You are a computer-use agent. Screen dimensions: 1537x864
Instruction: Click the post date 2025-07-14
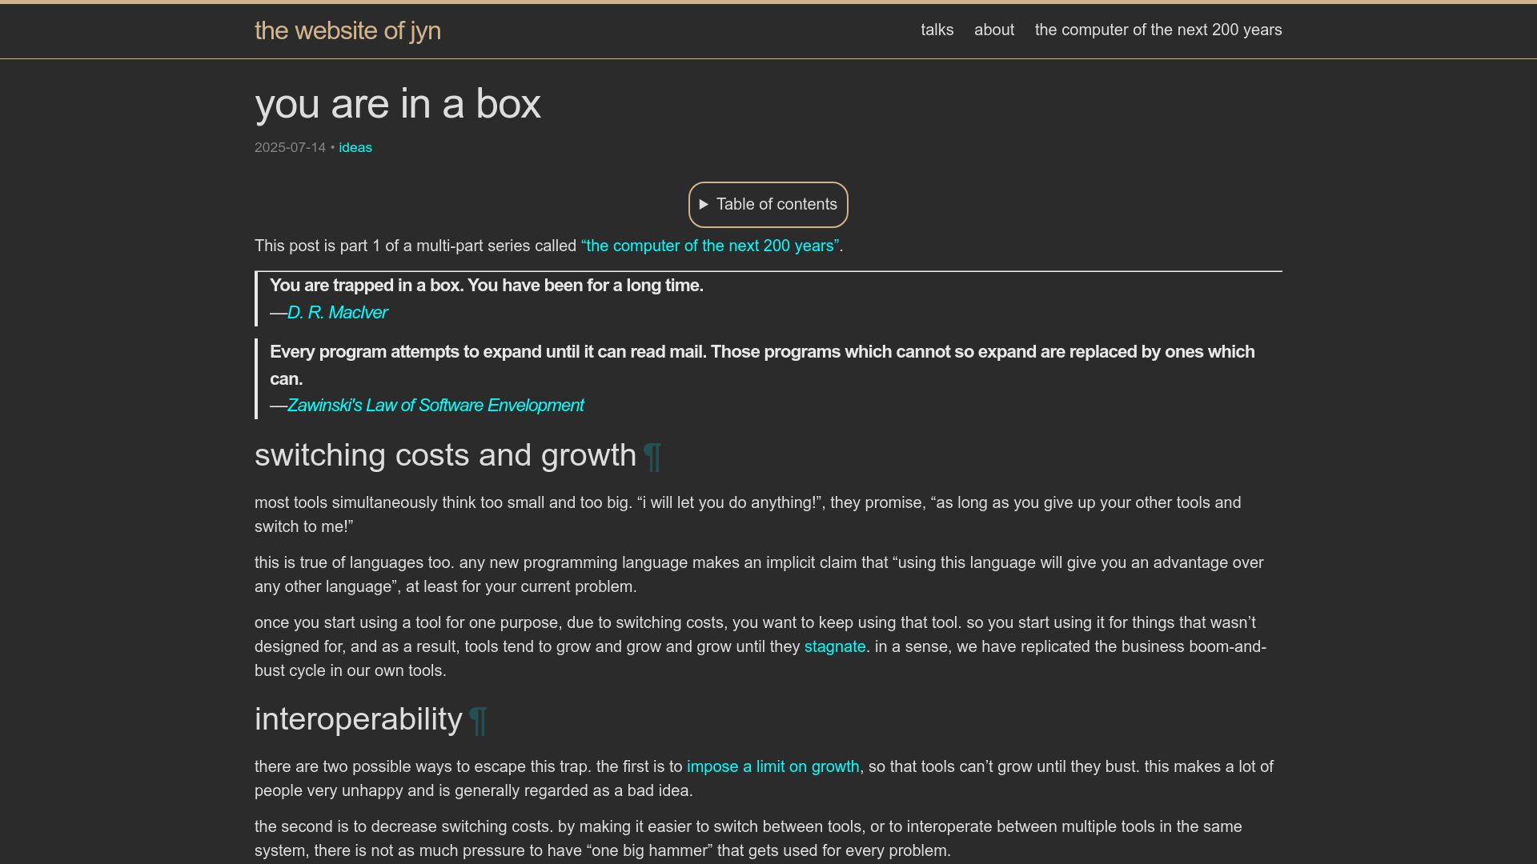[290, 148]
